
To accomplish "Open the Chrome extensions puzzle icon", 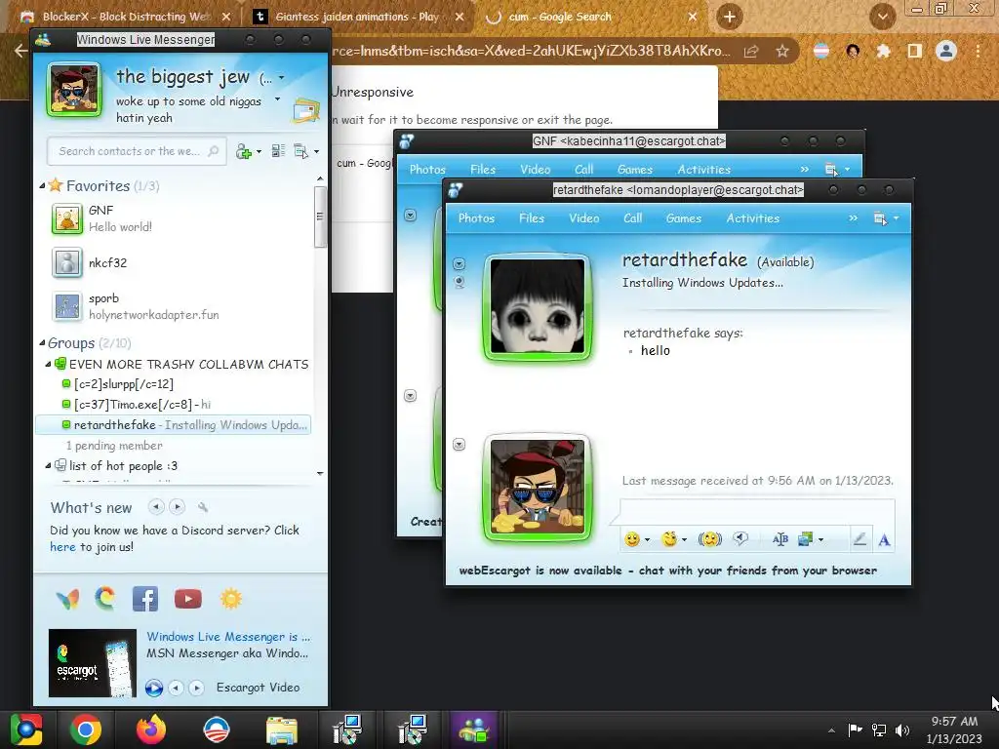I will coord(883,51).
